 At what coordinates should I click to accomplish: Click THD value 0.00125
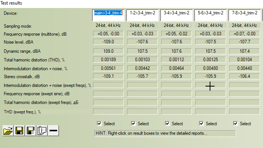(210, 60)
